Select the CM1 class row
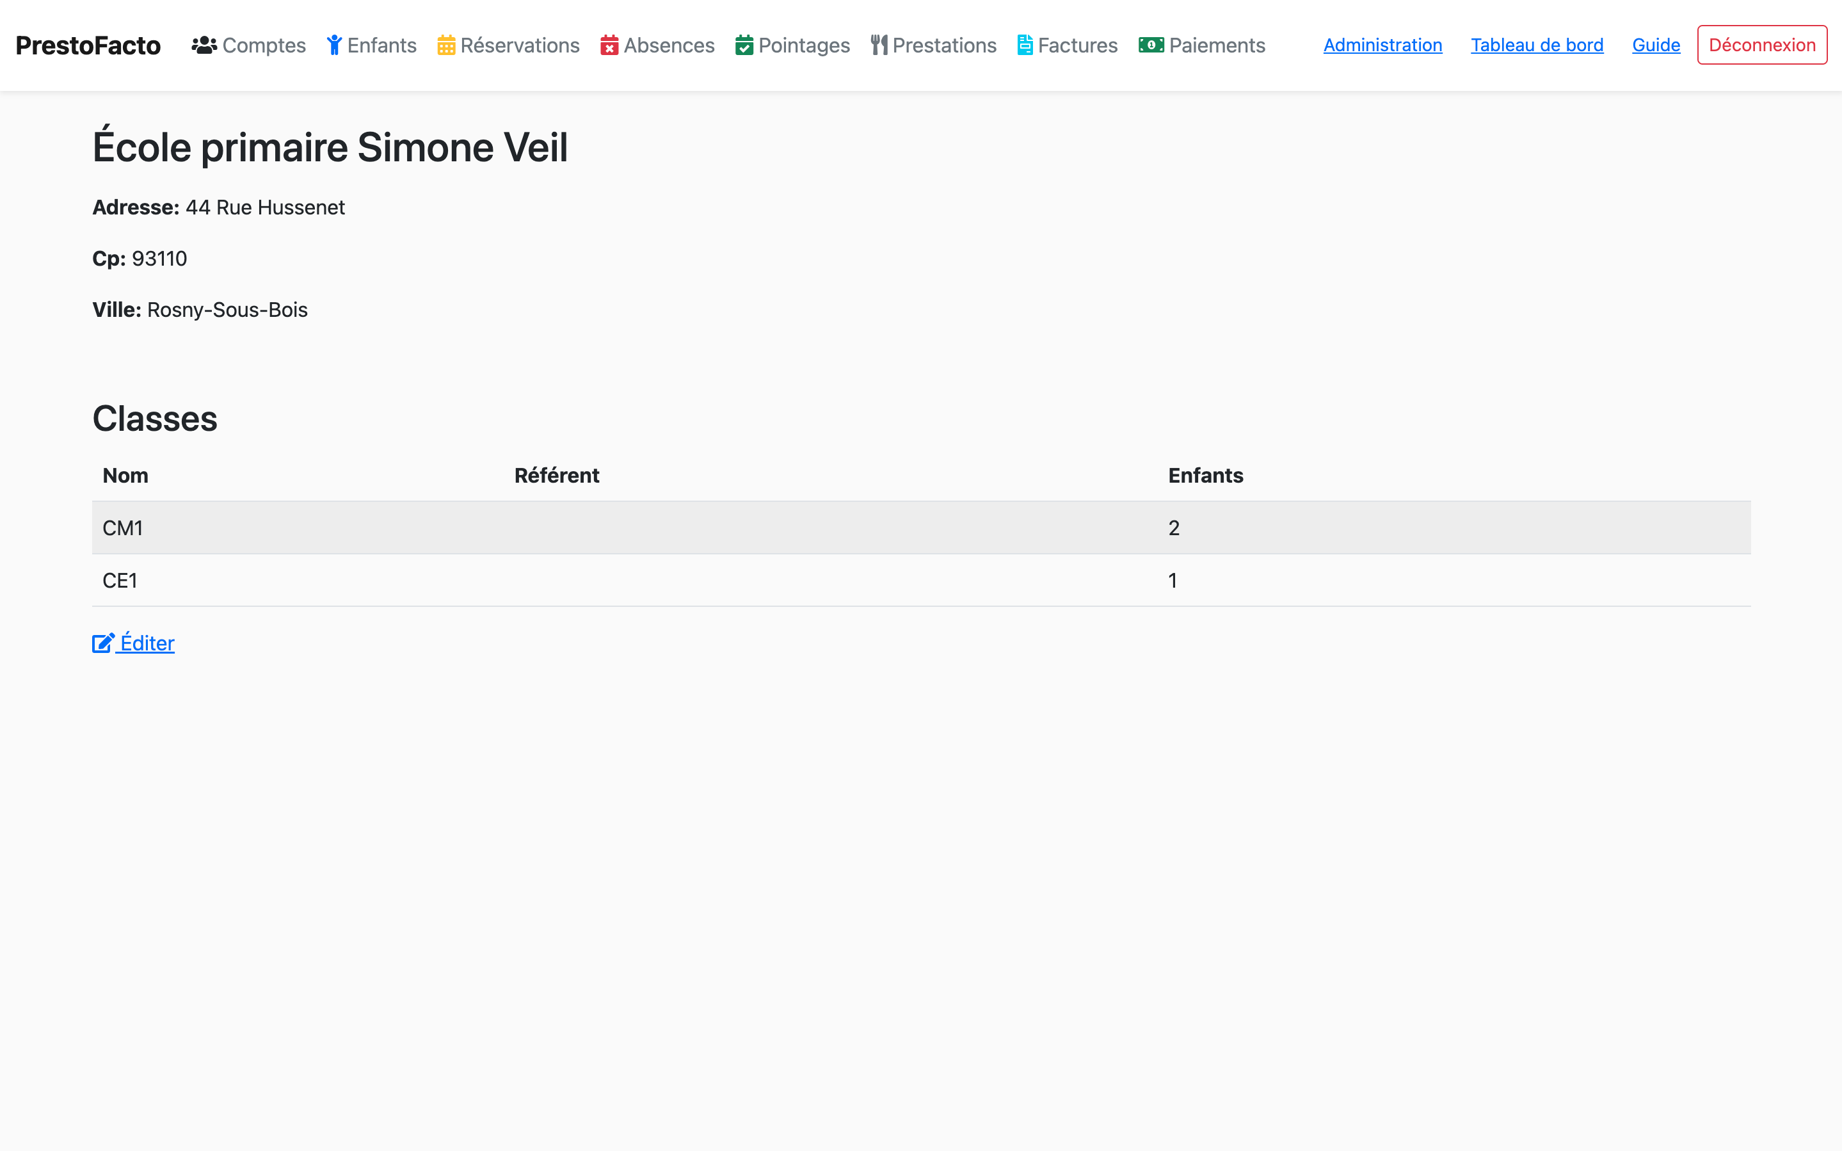 (x=124, y=528)
